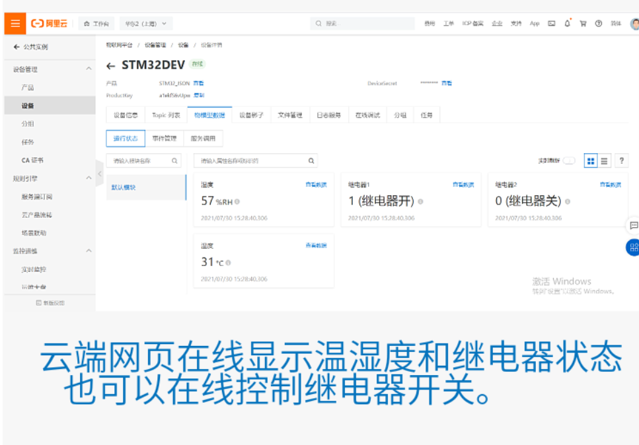Click the 新版反馈 feedback link at sidebar bottom
Image resolution: width=639 pixels, height=445 pixels.
click(50, 303)
